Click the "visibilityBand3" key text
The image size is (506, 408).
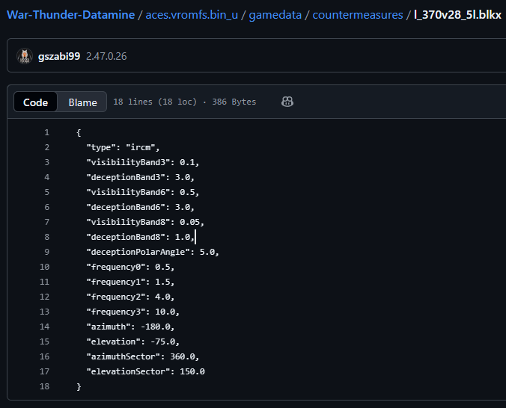130,162
